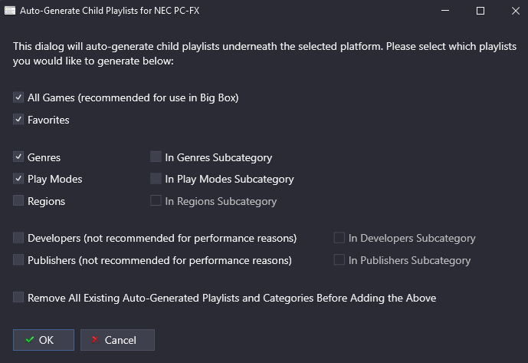Image resolution: width=528 pixels, height=363 pixels.
Task: Enable Publishers playlists checkbox
Action: (18, 260)
